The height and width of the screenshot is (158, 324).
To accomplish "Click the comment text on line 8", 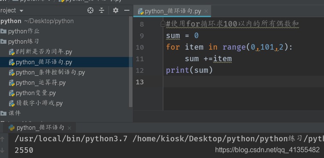I will 232,24.
